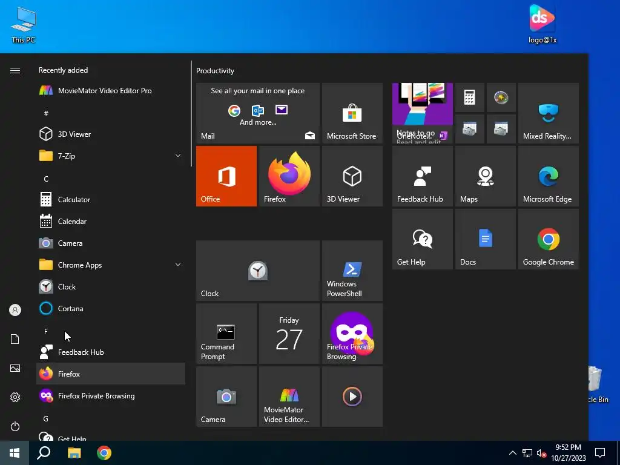Click the Recently added heading
The width and height of the screenshot is (620, 465).
(63, 70)
